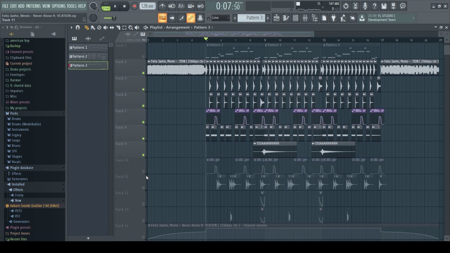Open the Browser view button
Image resolution: width=450 pixels, height=253 pixels.
(315, 18)
